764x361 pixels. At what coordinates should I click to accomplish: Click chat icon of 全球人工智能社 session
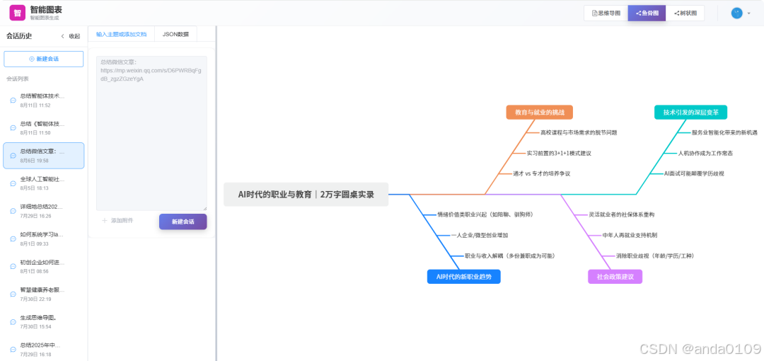[13, 183]
